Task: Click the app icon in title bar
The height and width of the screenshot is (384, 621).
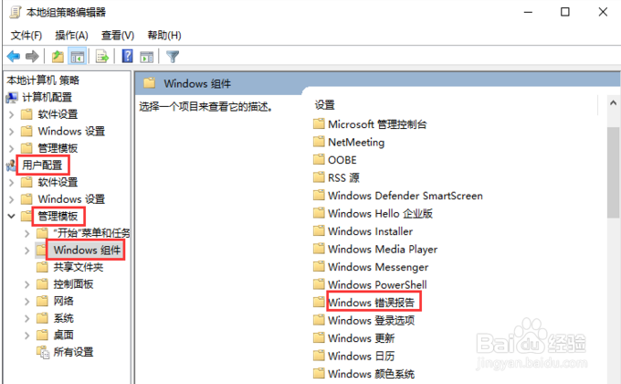Action: pos(16,12)
